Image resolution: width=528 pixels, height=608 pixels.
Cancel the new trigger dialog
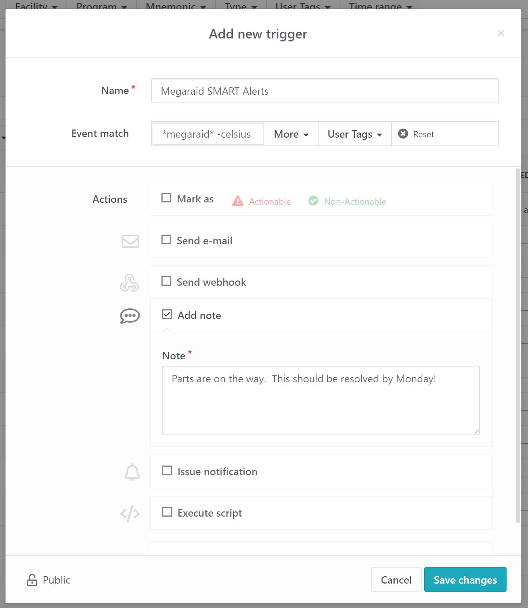(396, 580)
